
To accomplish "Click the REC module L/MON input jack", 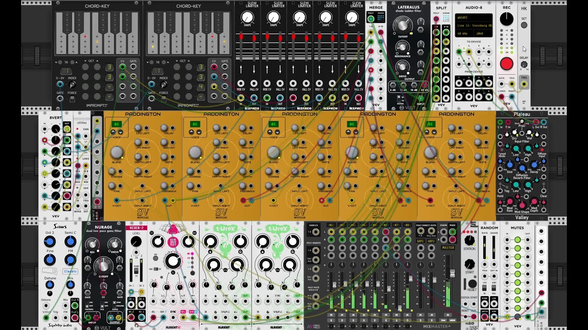I will tap(502, 97).
